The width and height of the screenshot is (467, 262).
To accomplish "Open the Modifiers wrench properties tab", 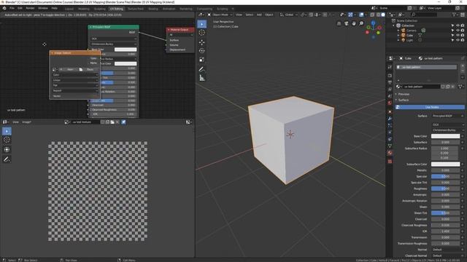I will [390, 119].
